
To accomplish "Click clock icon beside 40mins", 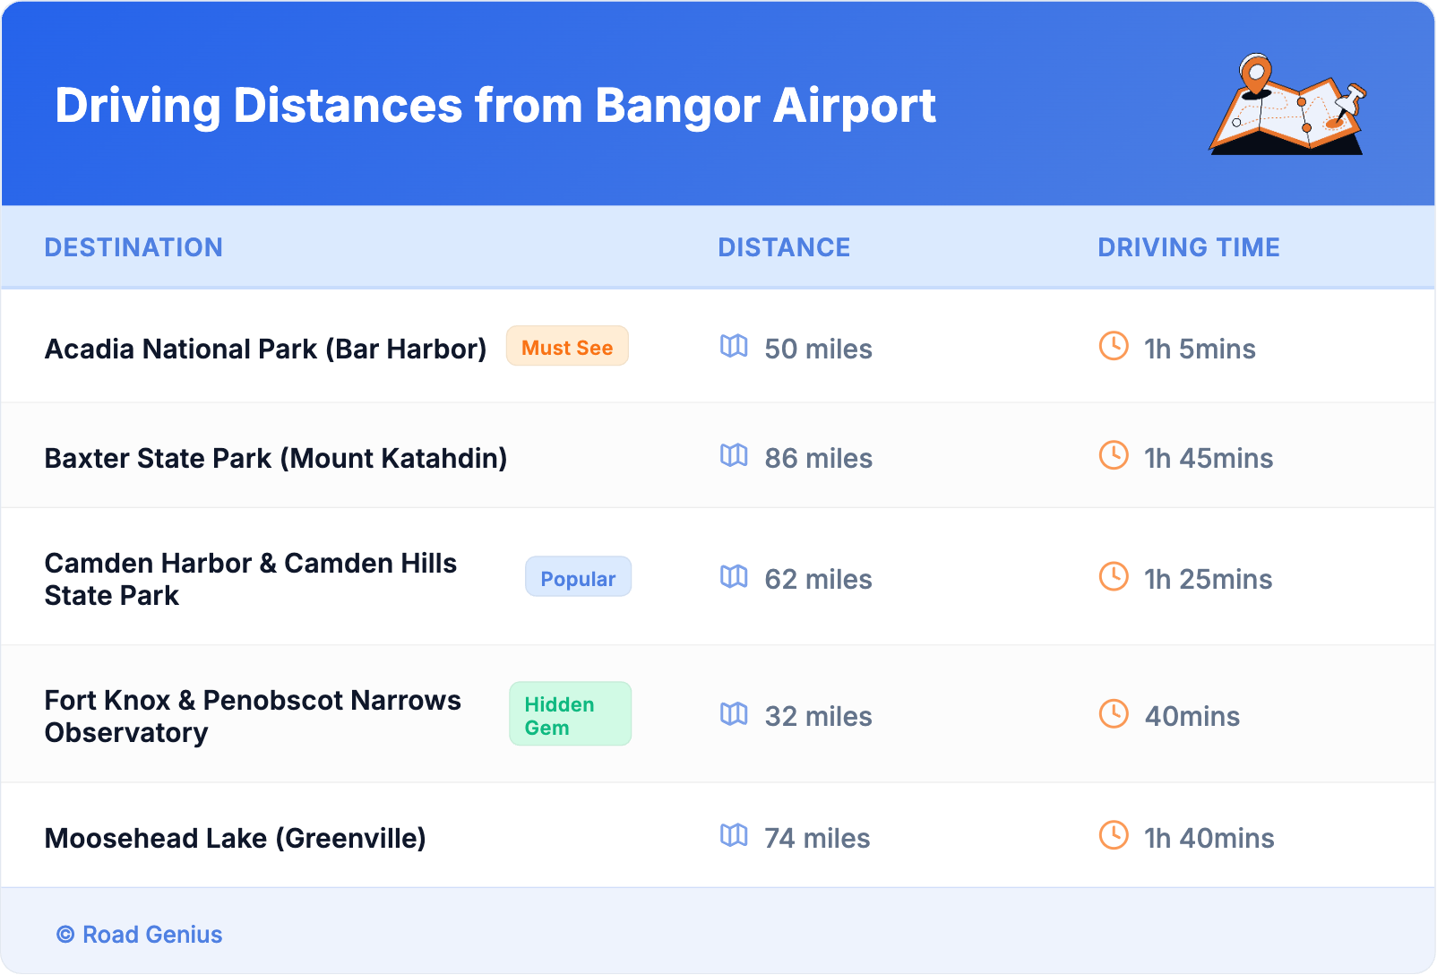I will pyautogui.click(x=1114, y=714).
